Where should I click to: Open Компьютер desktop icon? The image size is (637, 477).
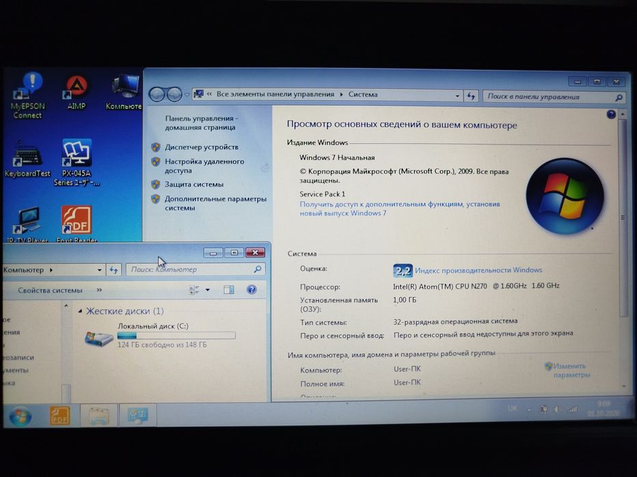coord(124,92)
